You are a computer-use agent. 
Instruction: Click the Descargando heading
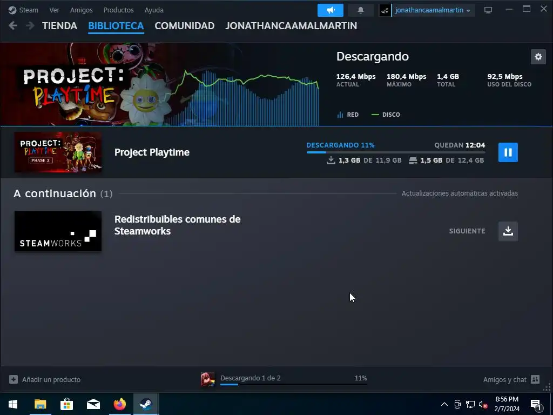[x=373, y=56]
